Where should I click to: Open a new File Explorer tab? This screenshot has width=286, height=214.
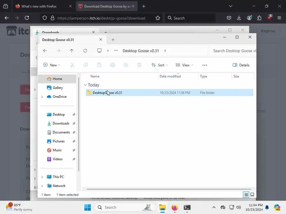click(113, 40)
